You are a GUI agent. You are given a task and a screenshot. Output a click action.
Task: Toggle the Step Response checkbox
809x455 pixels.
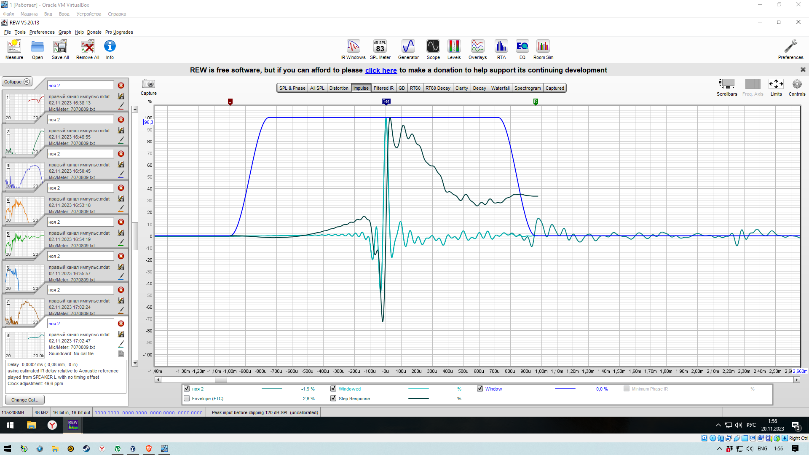point(333,398)
